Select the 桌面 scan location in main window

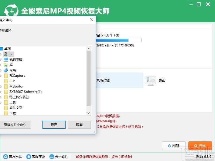(x=156, y=80)
